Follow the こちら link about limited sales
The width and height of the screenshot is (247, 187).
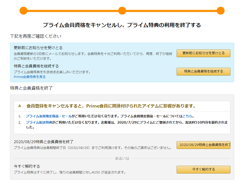[x=187, y=116]
